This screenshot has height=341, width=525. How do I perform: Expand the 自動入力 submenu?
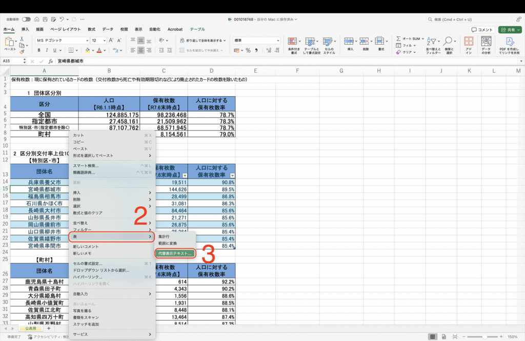(x=112, y=294)
